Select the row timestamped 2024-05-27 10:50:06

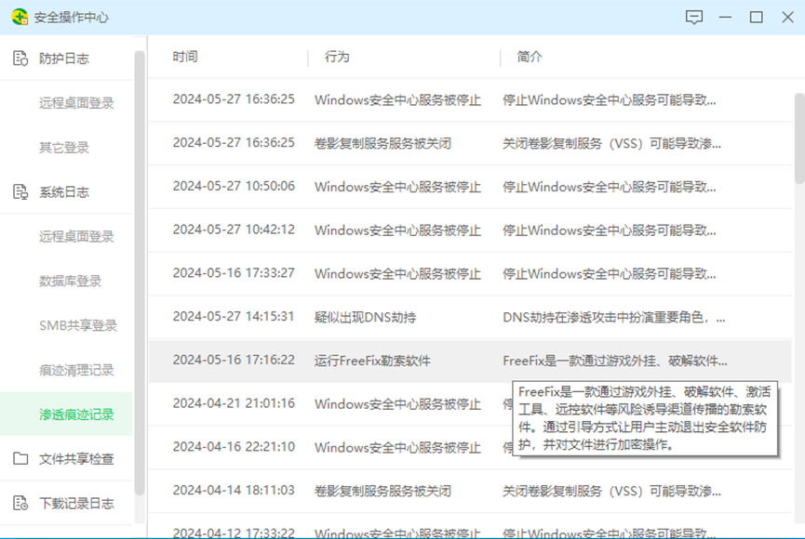[x=470, y=187]
